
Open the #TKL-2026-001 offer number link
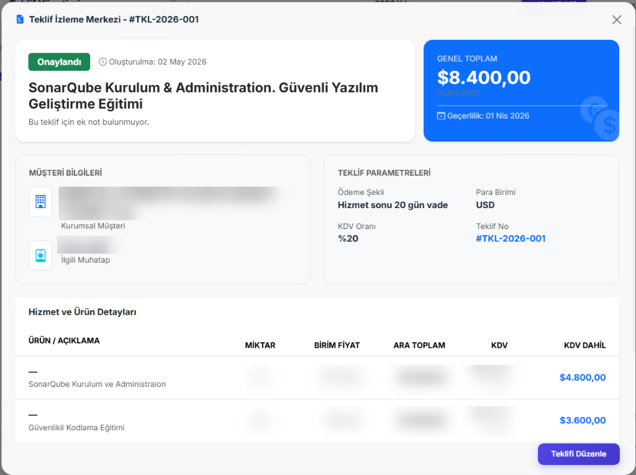click(511, 238)
